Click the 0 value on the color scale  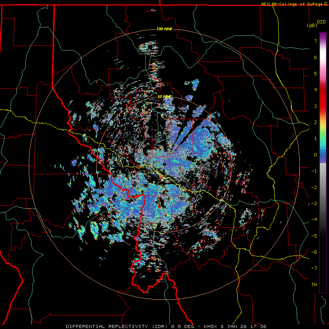tap(315, 155)
